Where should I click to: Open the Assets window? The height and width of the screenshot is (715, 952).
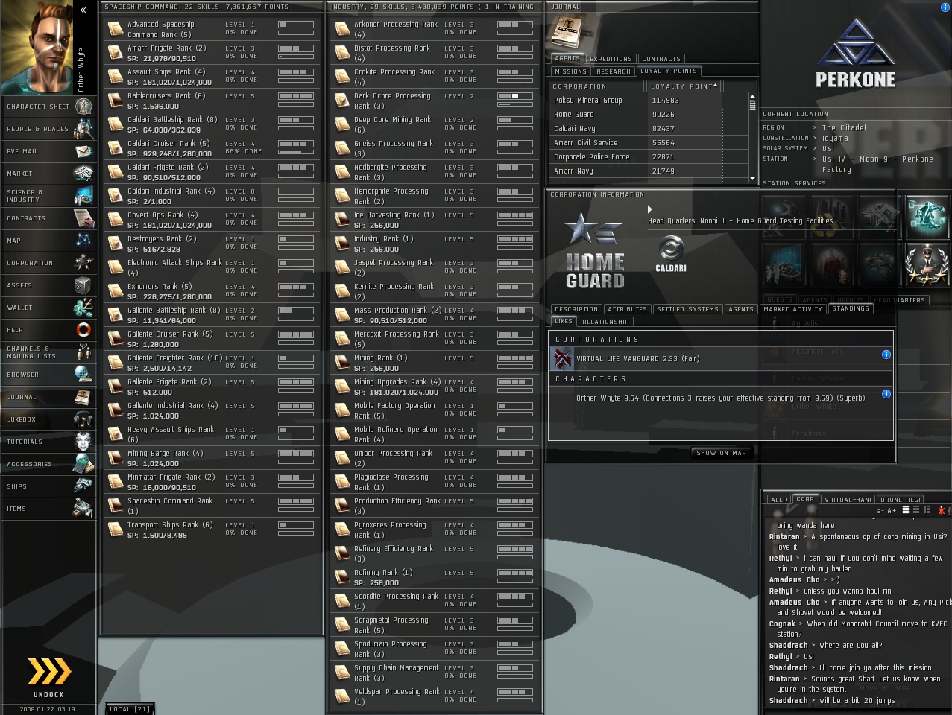48,285
